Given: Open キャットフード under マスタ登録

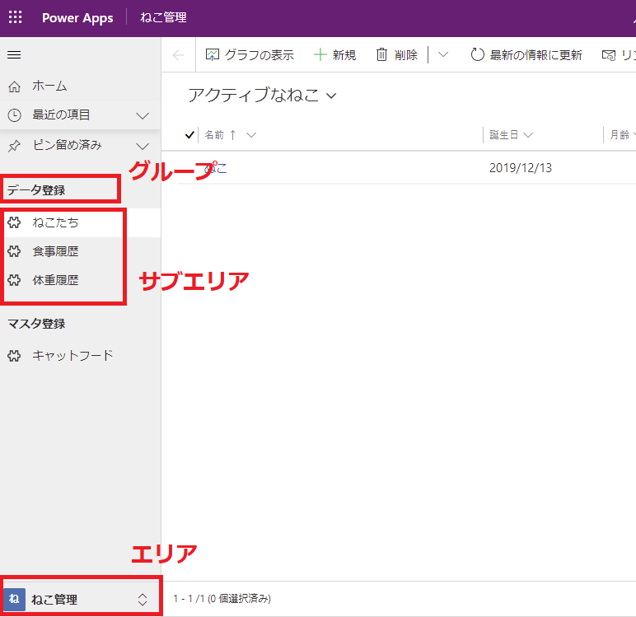Looking at the screenshot, I should [72, 356].
